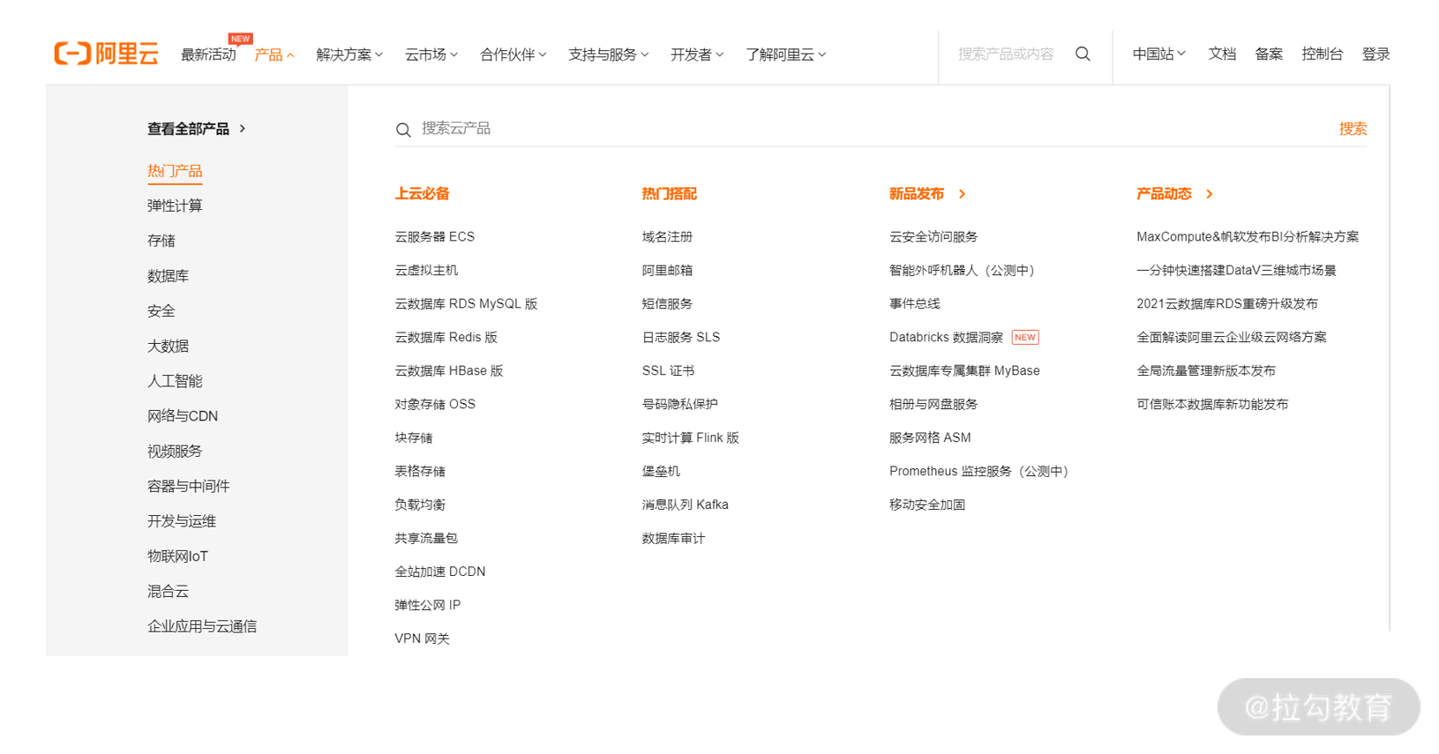The image size is (1439, 754).
Task: Select the 开发与运维 category
Action: (x=182, y=521)
